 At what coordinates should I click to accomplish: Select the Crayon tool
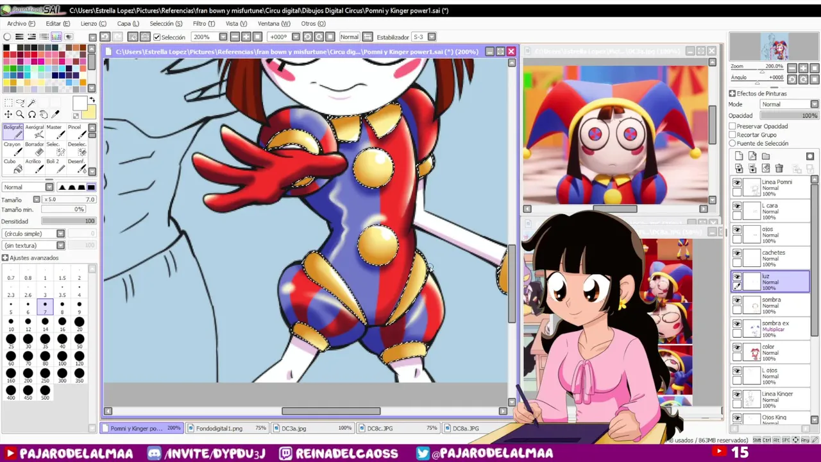pos(12,148)
